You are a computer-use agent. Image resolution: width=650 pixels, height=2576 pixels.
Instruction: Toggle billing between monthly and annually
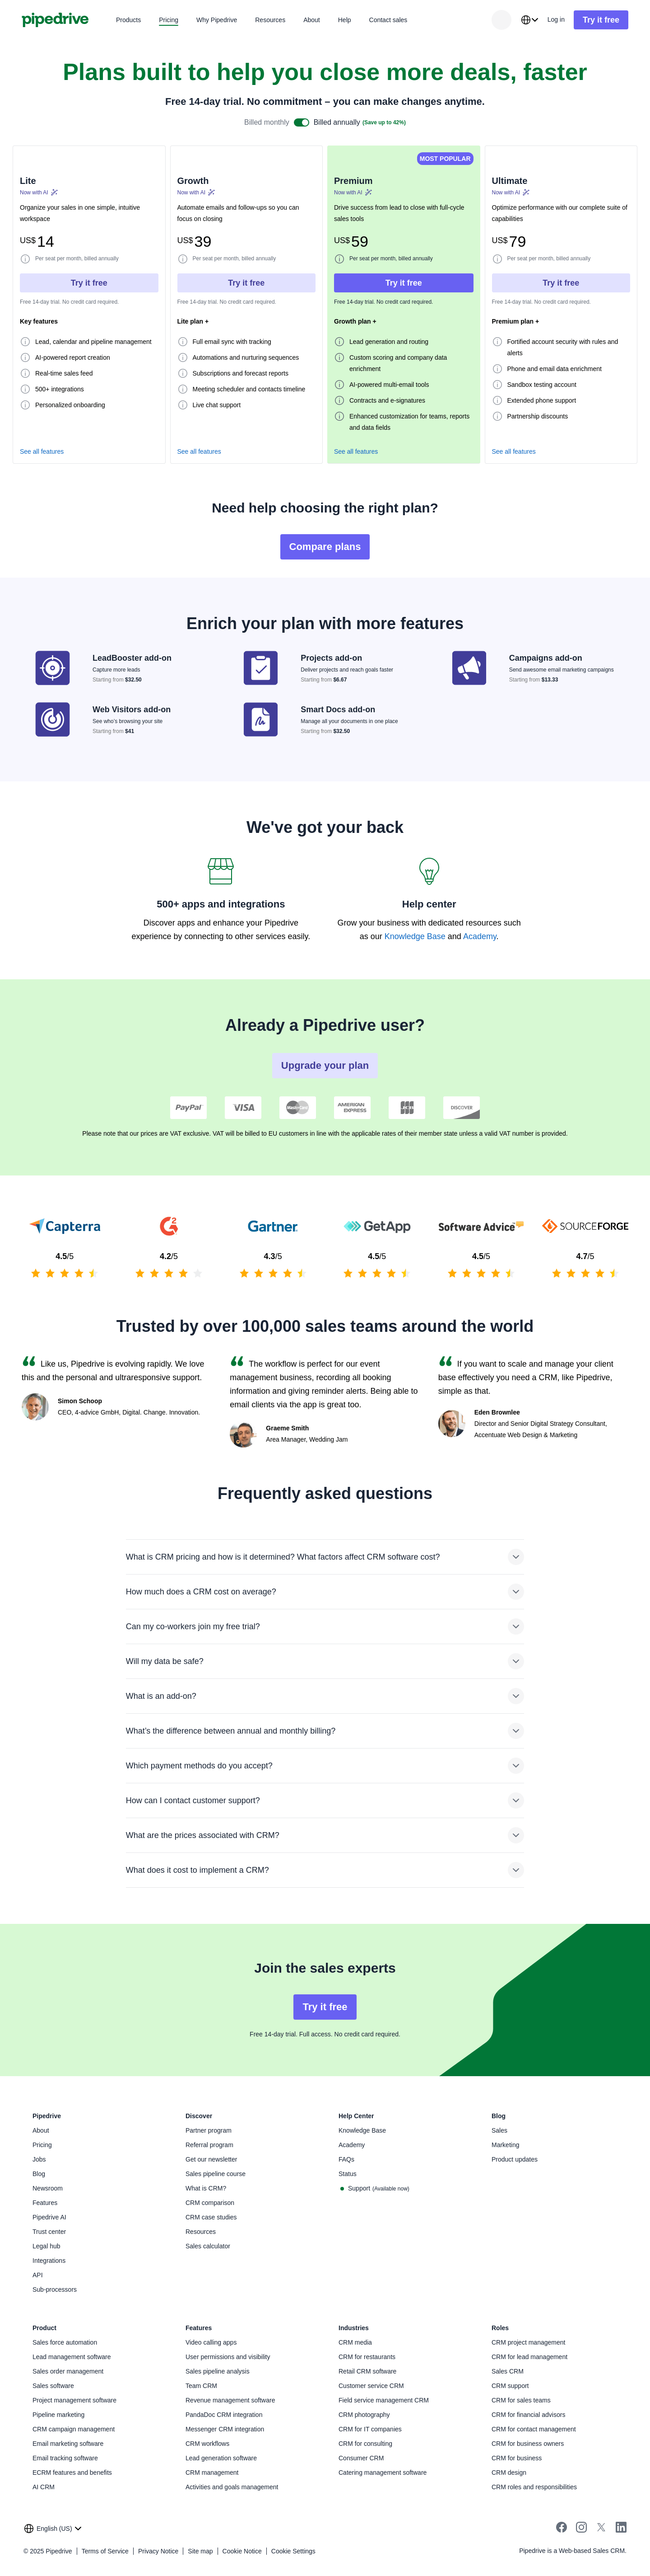[x=302, y=123]
